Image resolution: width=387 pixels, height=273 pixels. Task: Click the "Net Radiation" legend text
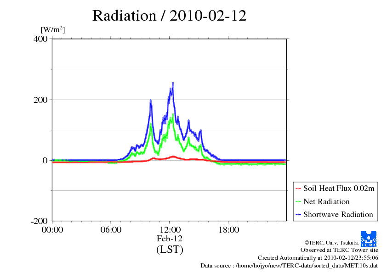point(326,201)
